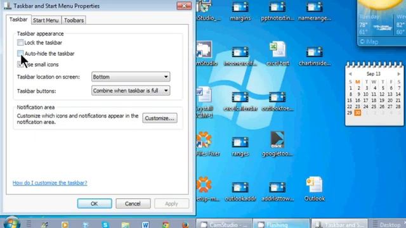Image resolution: width=406 pixels, height=228 pixels.
Task: Launch Word from the taskbar
Action: [x=145, y=224]
